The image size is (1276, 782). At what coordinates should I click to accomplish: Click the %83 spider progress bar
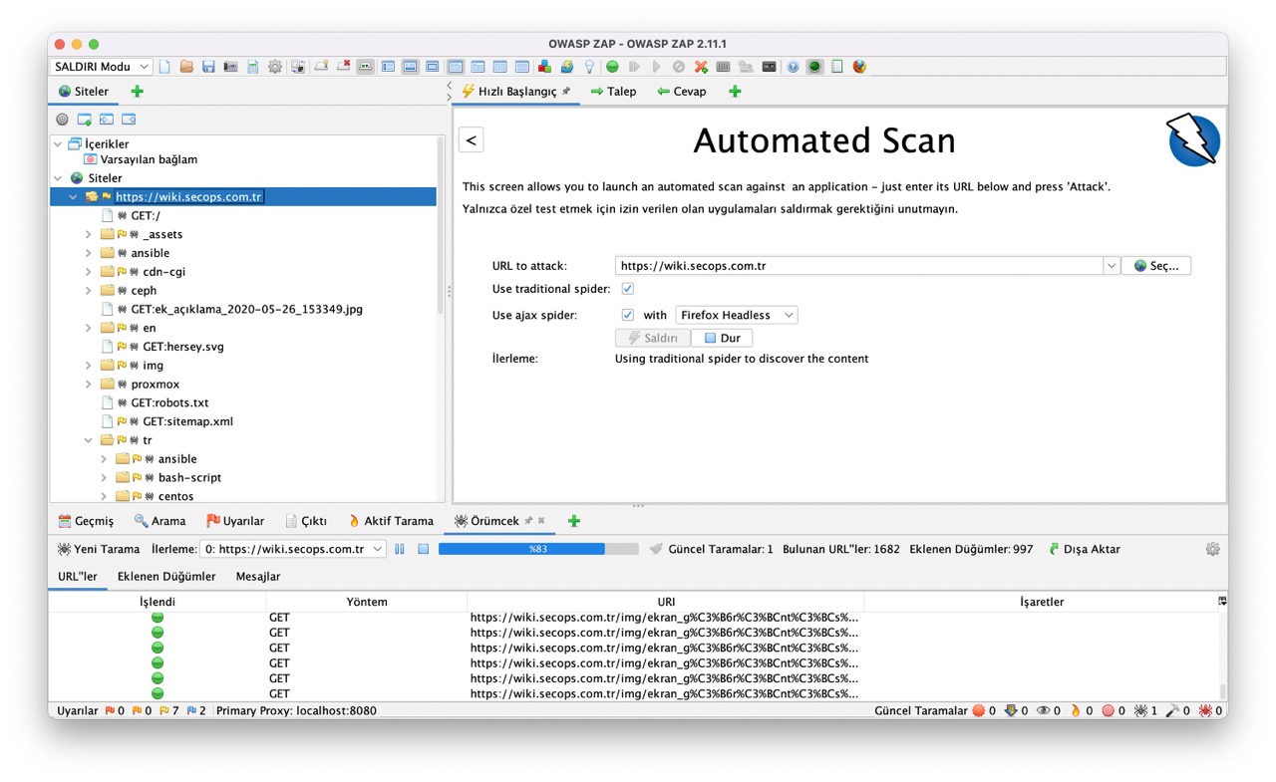click(x=538, y=549)
